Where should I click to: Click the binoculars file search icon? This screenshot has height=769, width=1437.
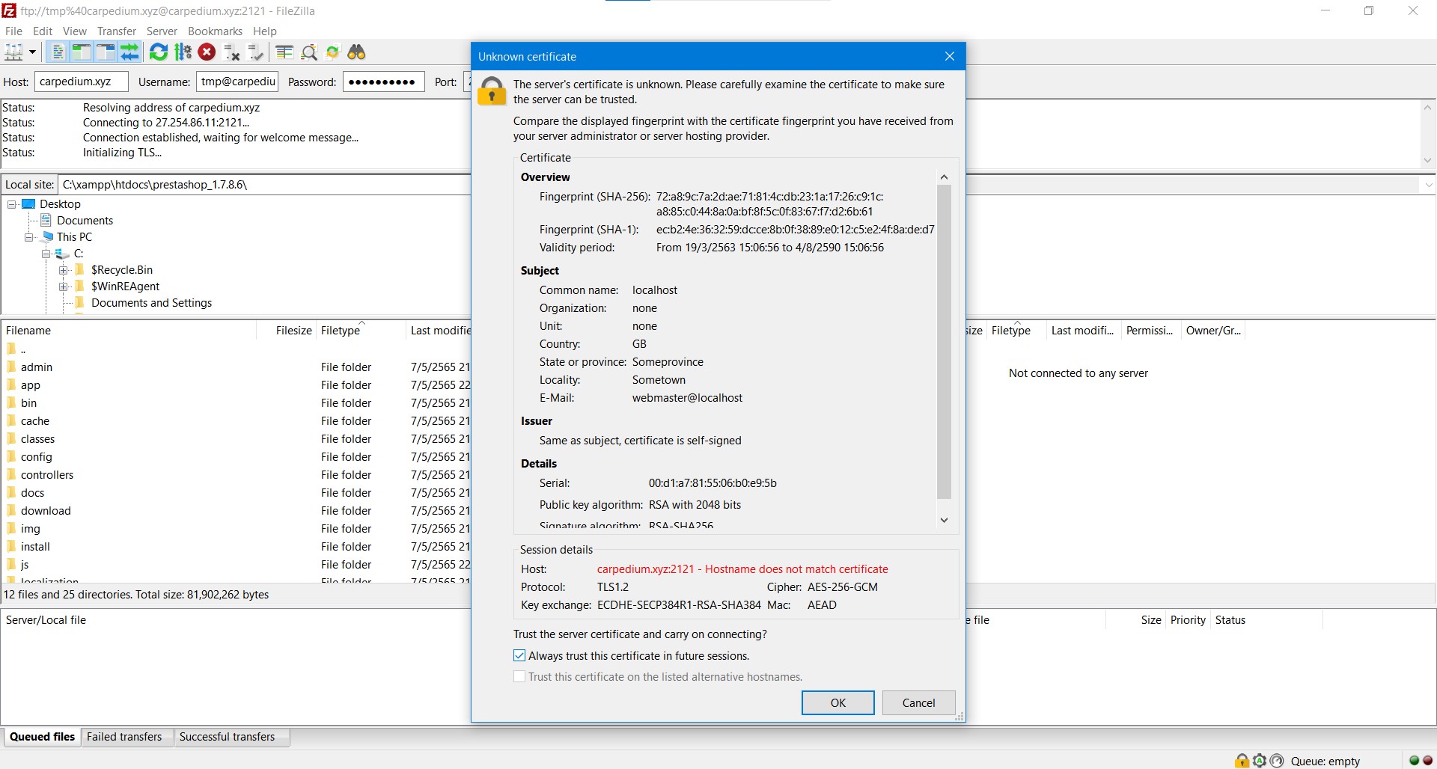357,52
